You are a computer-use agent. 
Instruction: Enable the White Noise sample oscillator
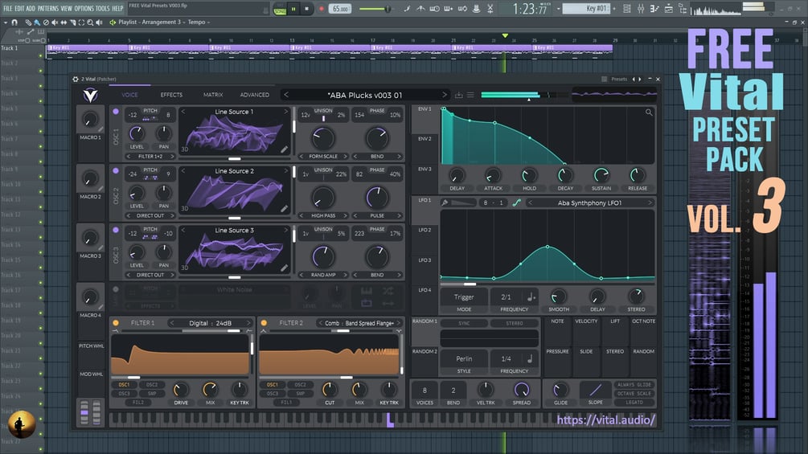116,289
